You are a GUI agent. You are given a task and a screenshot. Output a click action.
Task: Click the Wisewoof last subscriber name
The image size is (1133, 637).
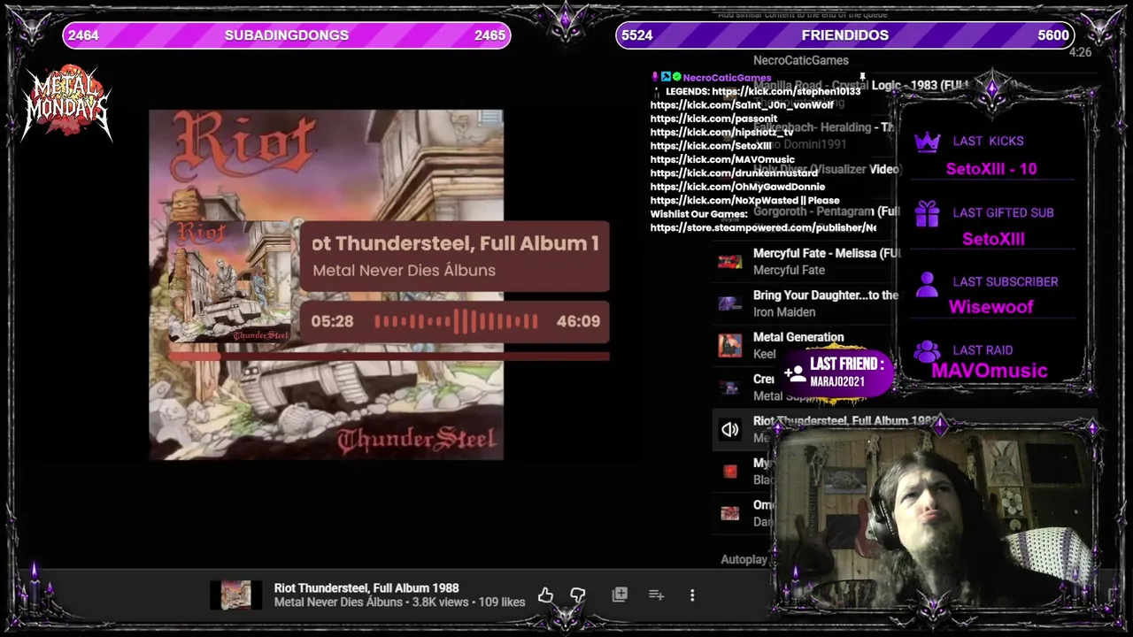pyautogui.click(x=991, y=307)
